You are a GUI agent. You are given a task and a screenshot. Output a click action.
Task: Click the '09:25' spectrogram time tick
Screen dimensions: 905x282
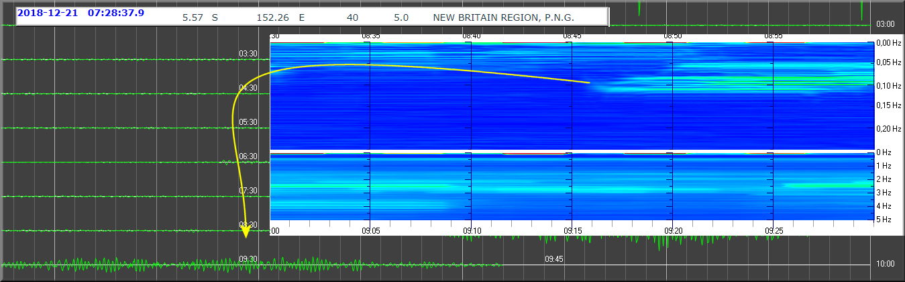pyautogui.click(x=774, y=230)
